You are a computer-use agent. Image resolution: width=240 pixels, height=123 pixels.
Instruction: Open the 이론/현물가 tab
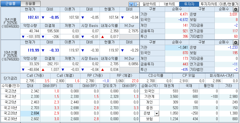click(229, 4)
